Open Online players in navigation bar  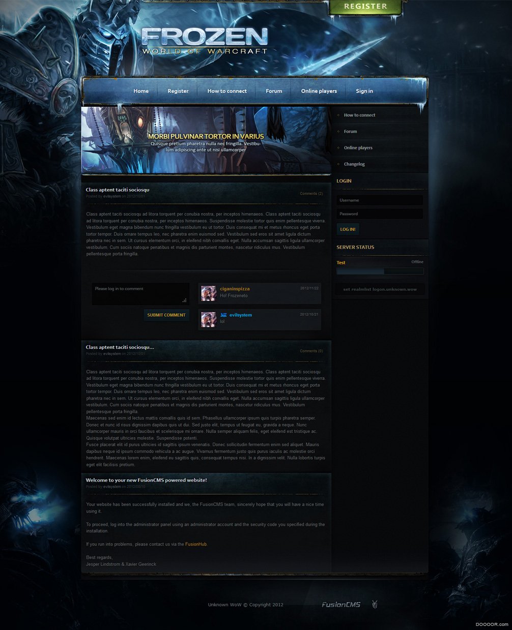pyautogui.click(x=319, y=91)
